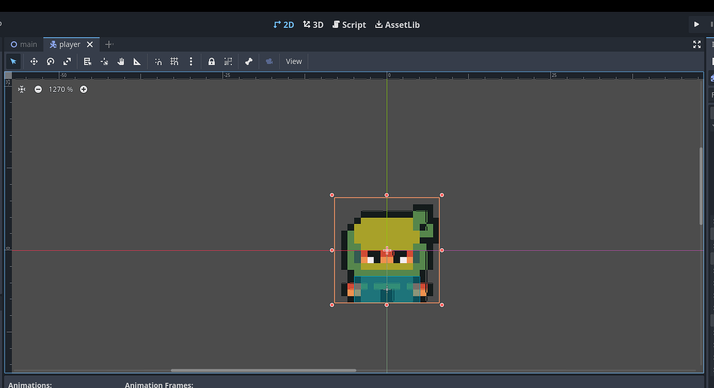Switch to Move mode tool
This screenshot has width=714, height=388.
[x=34, y=62]
